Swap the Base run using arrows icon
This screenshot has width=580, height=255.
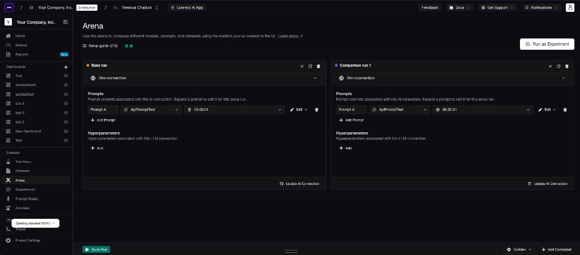pos(302,66)
